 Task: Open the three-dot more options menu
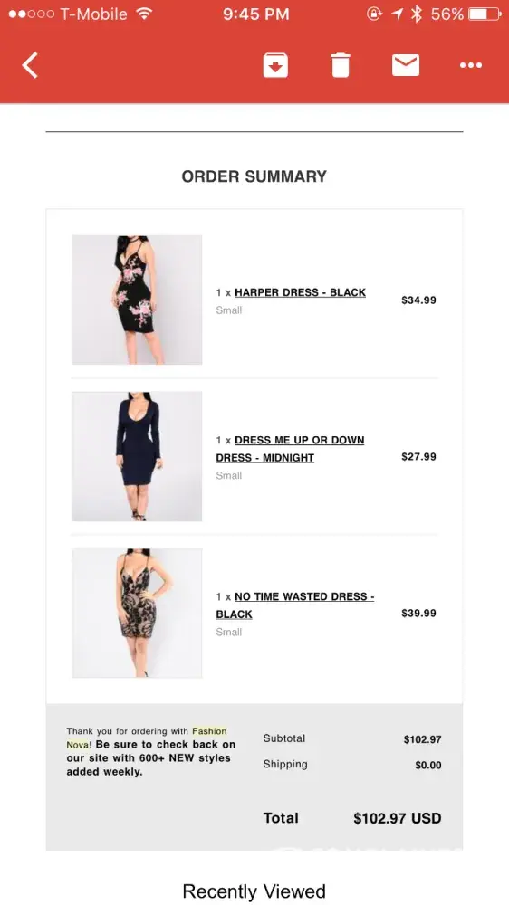pyautogui.click(x=471, y=65)
